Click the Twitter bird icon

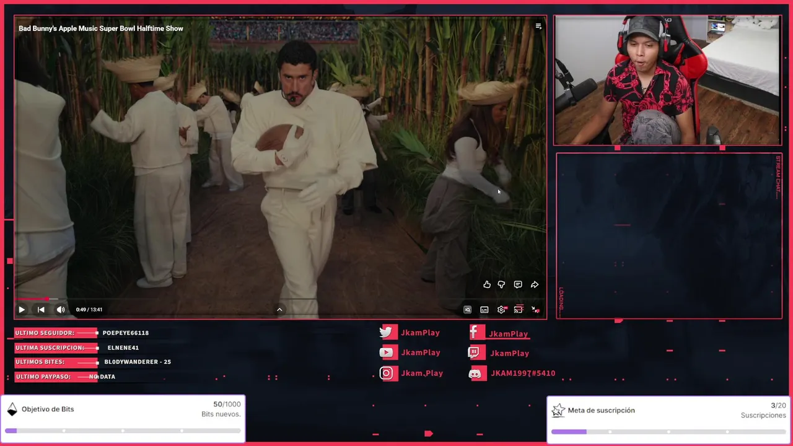(x=387, y=333)
